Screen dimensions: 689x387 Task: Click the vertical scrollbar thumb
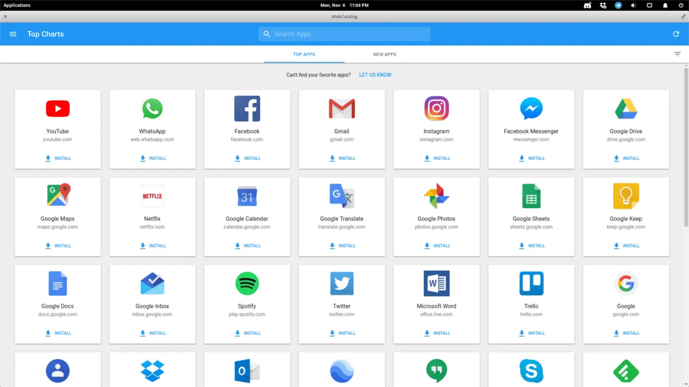[x=686, y=146]
